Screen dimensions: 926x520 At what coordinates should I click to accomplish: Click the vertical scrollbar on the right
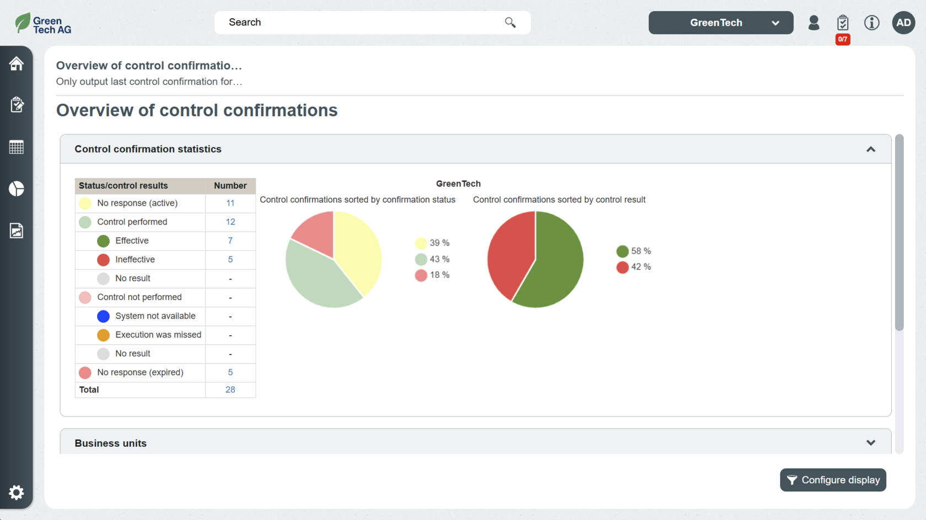[899, 232]
